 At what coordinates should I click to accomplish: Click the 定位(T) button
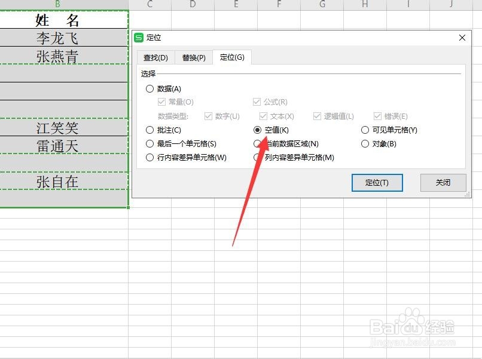click(x=377, y=183)
